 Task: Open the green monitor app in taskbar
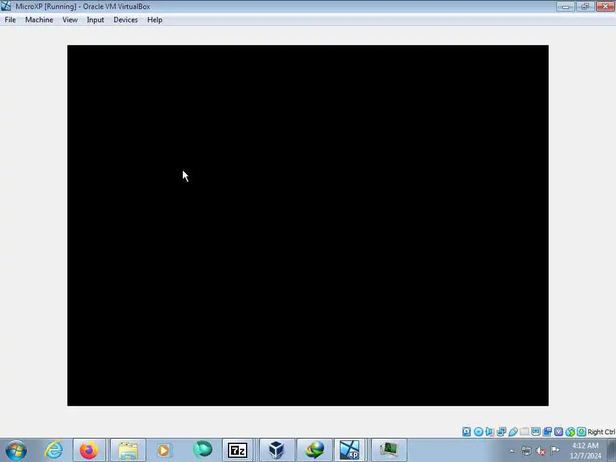pyautogui.click(x=389, y=450)
